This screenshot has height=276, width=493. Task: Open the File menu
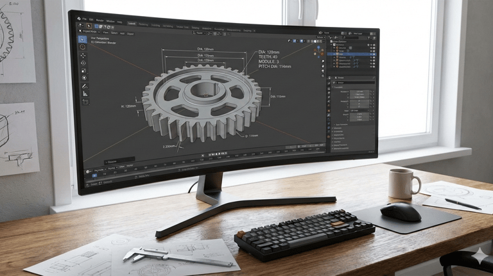tap(84, 19)
